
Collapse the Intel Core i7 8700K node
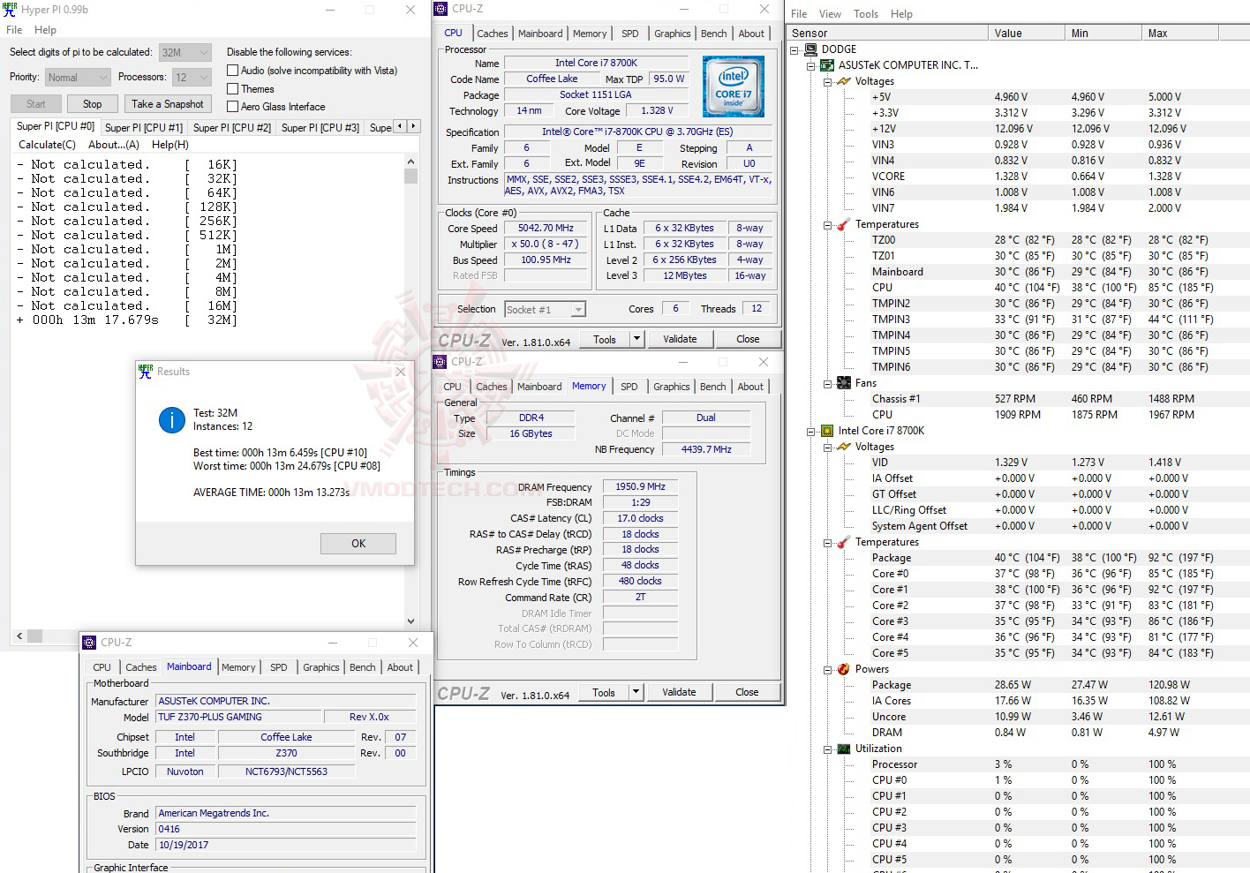[x=811, y=431]
